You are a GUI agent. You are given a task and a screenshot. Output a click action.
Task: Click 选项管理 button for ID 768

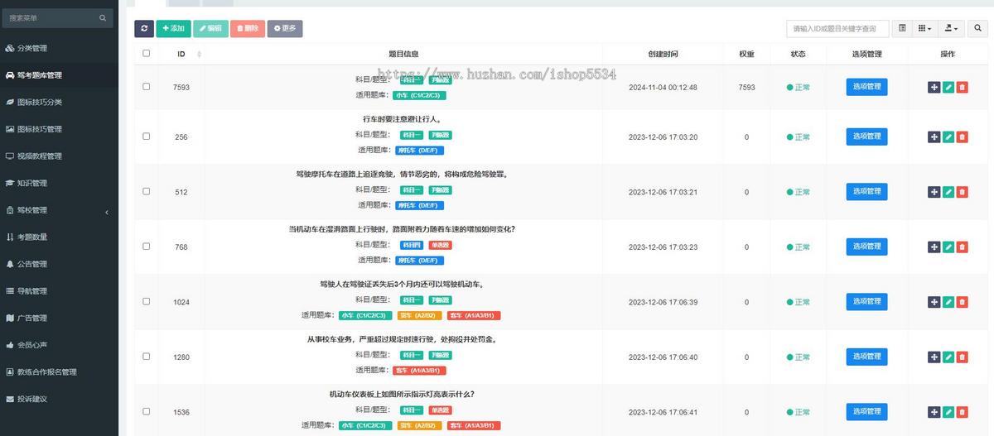coord(866,247)
